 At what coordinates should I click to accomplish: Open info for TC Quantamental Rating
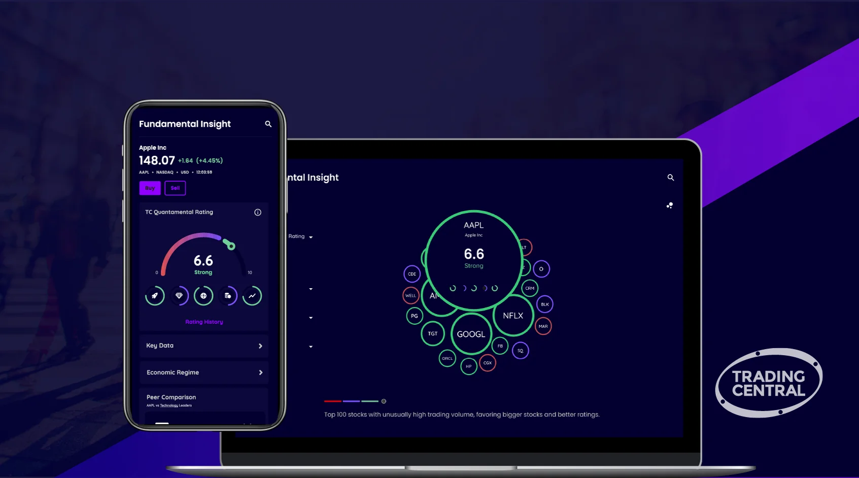258,212
